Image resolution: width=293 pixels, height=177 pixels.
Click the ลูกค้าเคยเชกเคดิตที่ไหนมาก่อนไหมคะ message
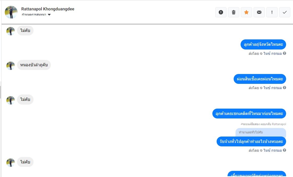[x=249, y=113]
